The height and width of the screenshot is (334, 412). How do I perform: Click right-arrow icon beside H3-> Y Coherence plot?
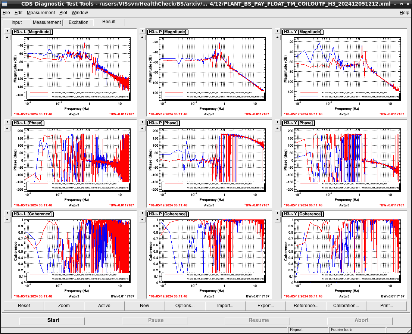[x=278, y=213]
